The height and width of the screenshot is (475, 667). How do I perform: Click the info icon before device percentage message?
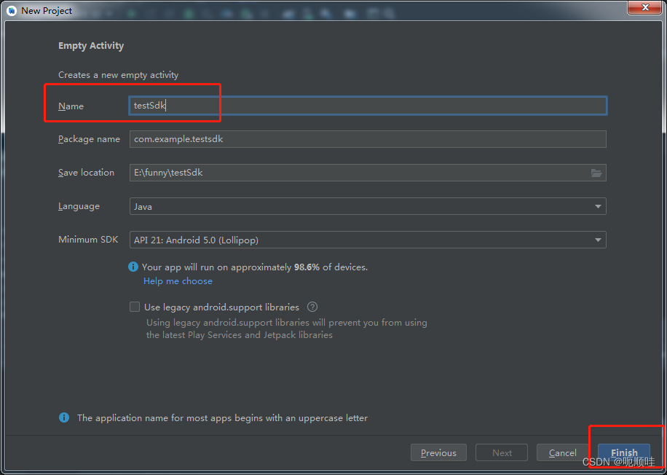(133, 267)
